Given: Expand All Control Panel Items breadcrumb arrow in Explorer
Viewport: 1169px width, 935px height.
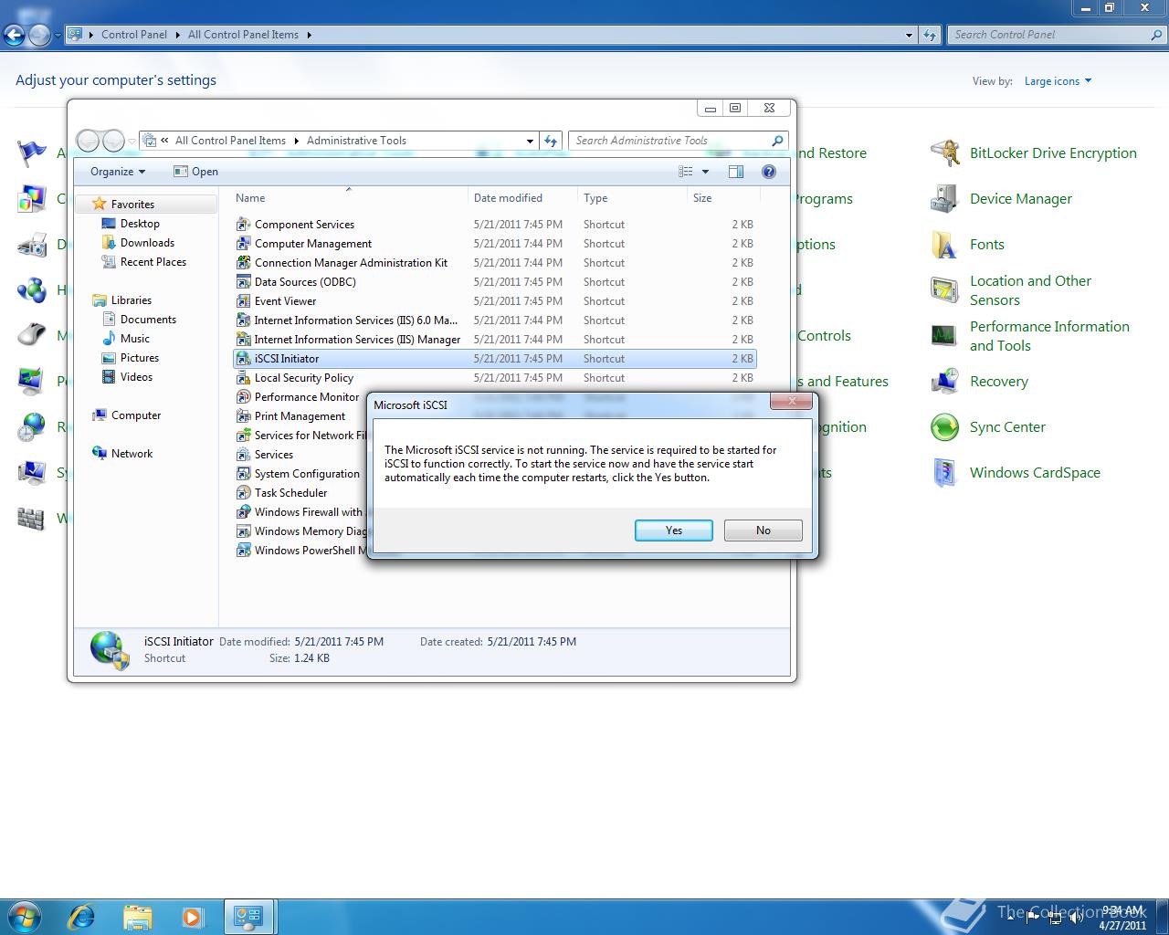Looking at the screenshot, I should click(295, 141).
